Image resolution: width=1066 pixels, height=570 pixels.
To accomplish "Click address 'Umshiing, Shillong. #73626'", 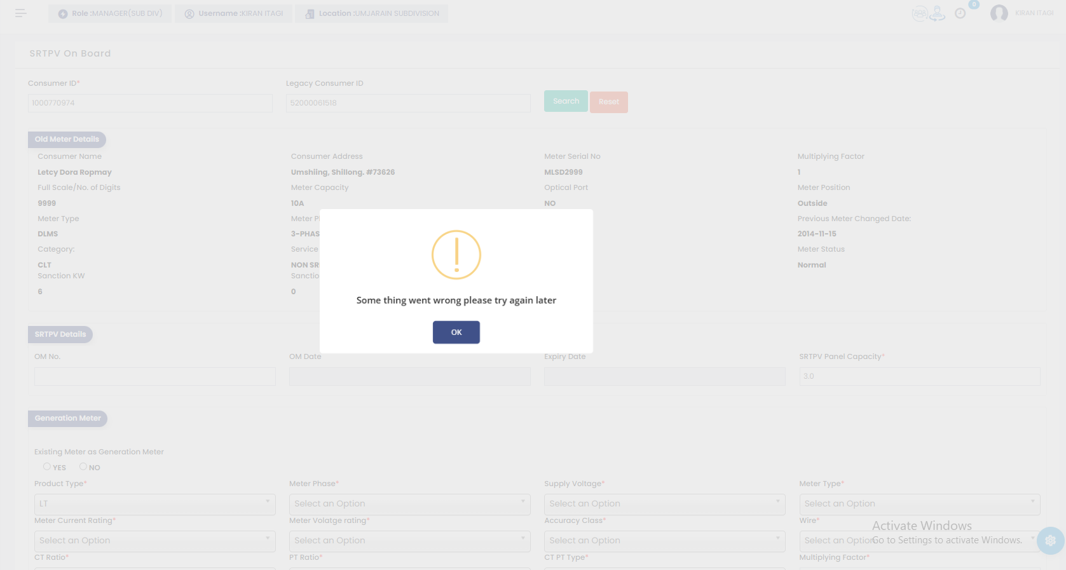I will [343, 172].
